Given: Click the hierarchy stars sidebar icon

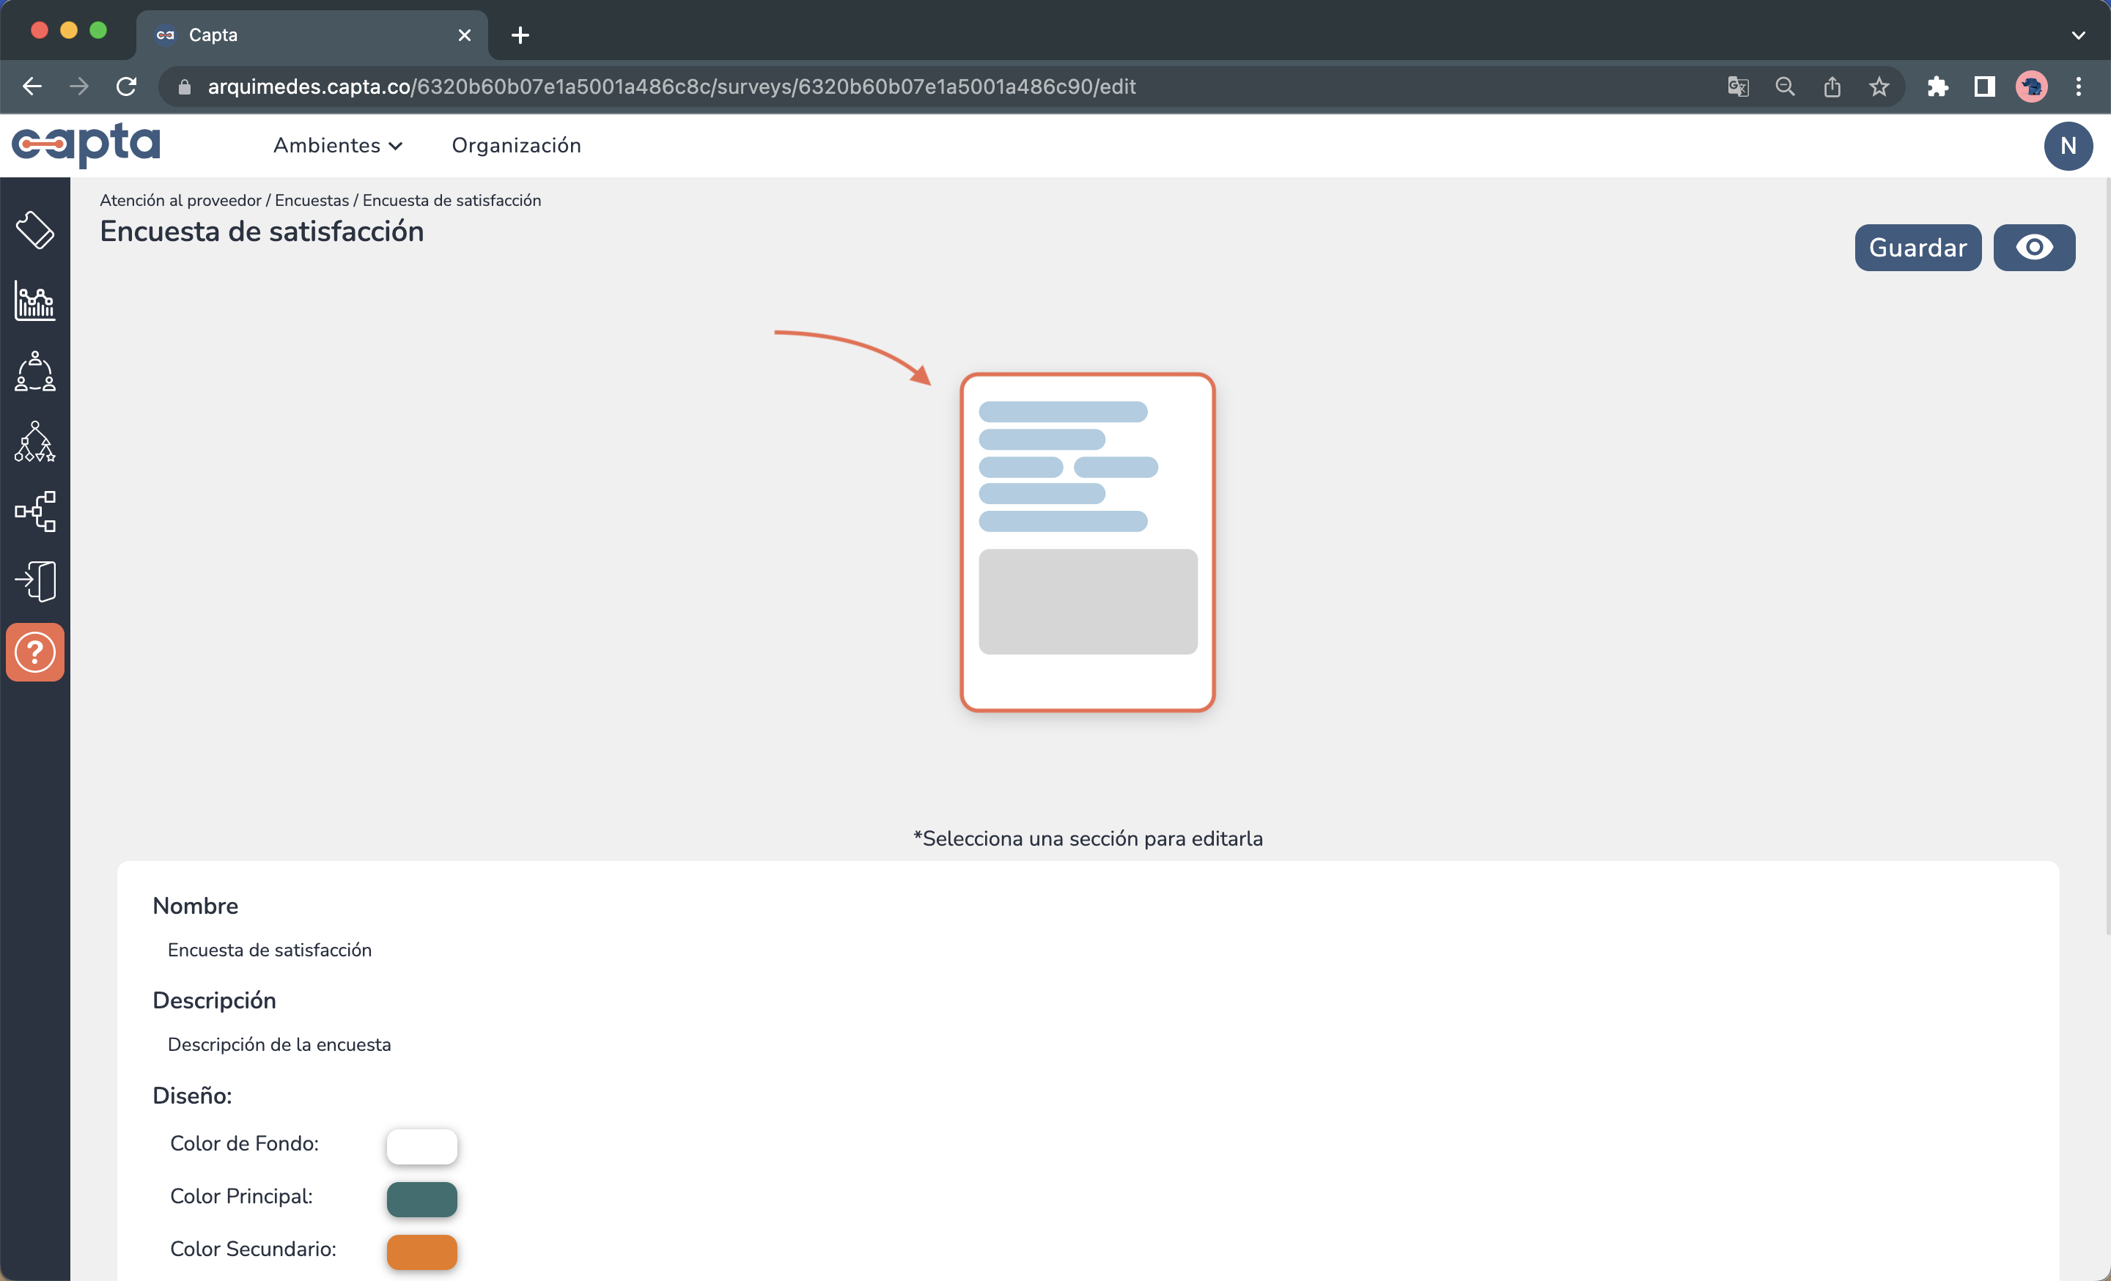Looking at the screenshot, I should pyautogui.click(x=35, y=442).
